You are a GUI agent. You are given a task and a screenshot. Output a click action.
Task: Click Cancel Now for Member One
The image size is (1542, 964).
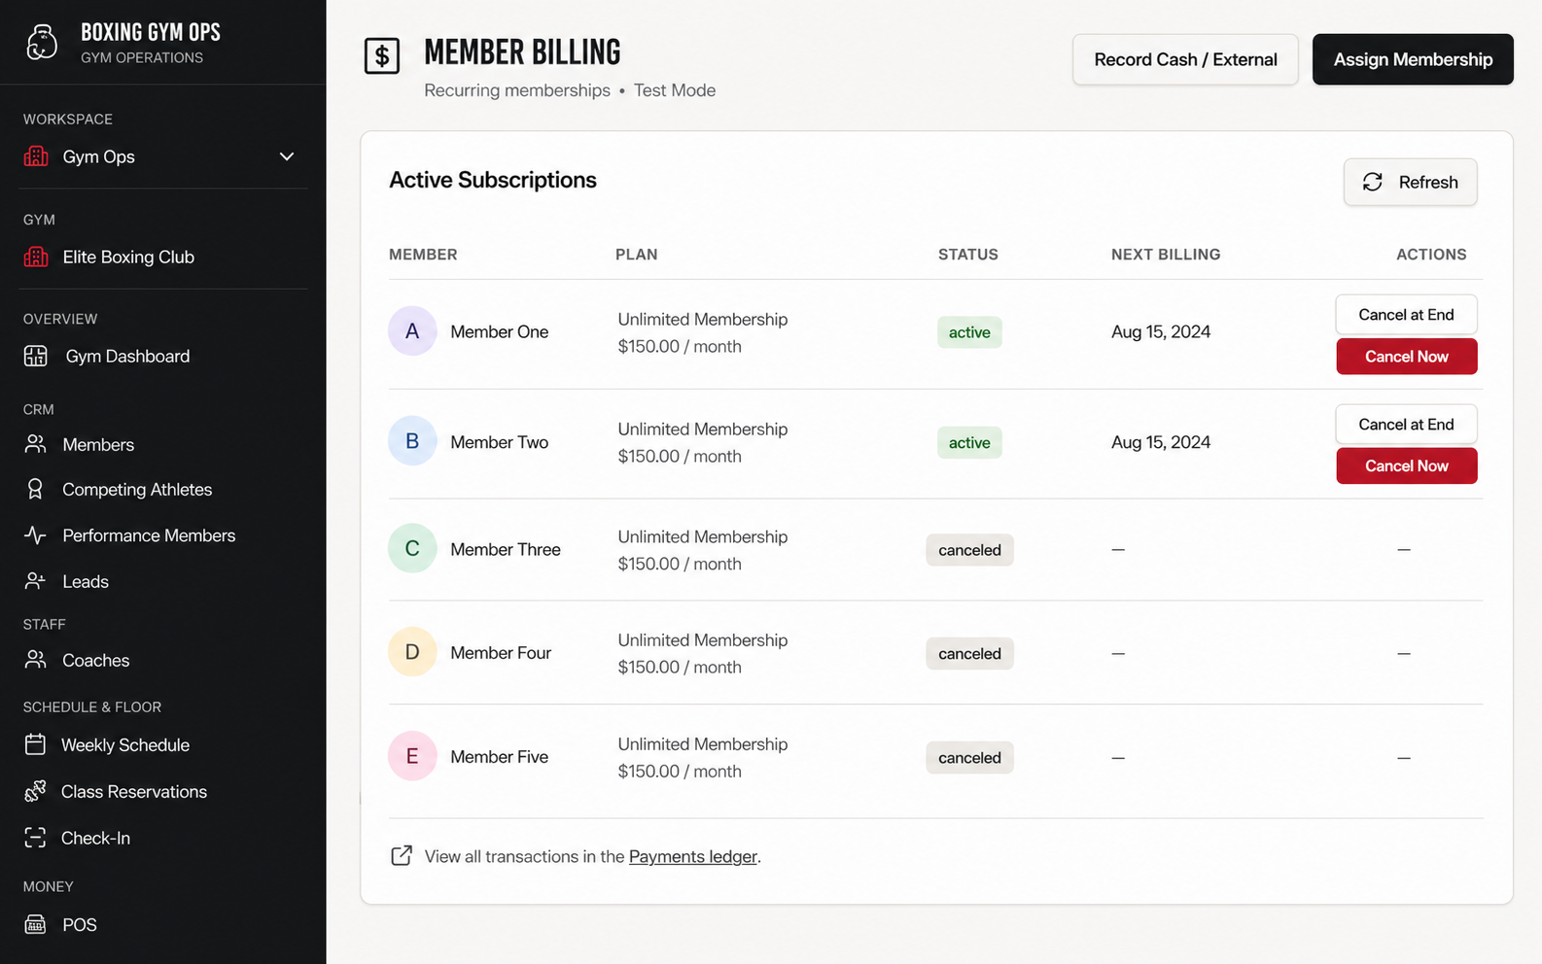pos(1406,356)
